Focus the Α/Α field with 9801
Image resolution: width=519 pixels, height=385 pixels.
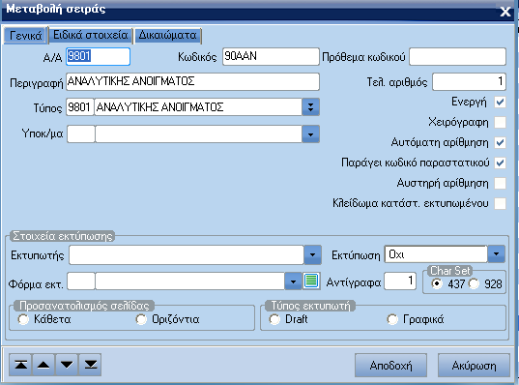98,56
